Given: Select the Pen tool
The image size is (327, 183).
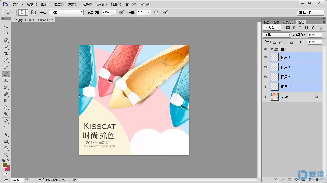Looking at the screenshot, I should point(6,121).
